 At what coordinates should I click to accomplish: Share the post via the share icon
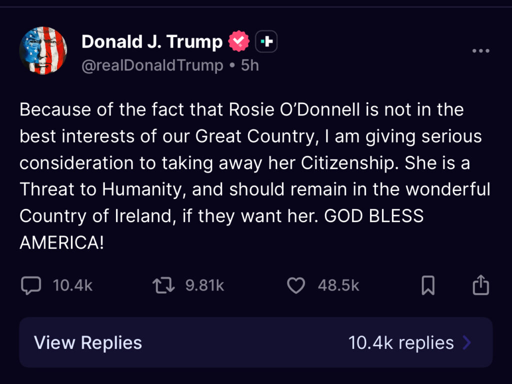tap(480, 285)
